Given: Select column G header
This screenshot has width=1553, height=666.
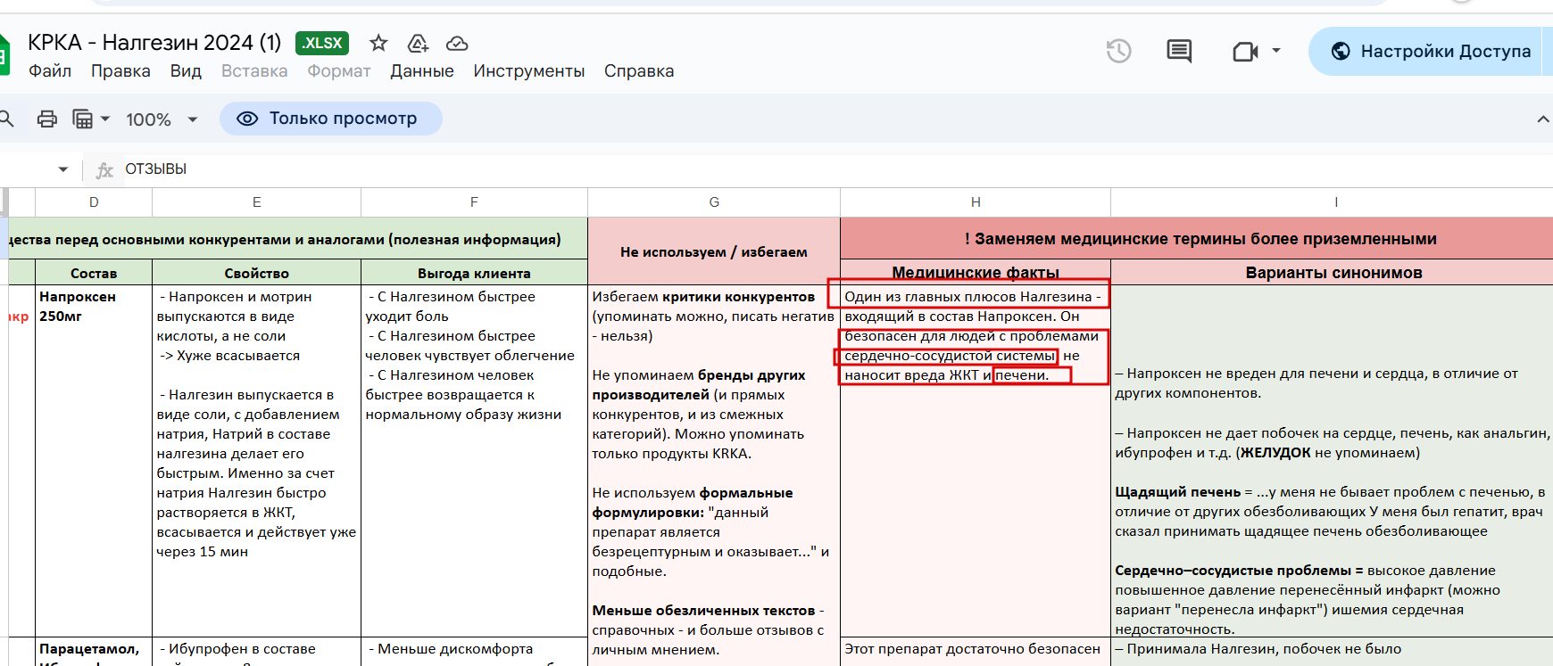Looking at the screenshot, I should pyautogui.click(x=714, y=202).
